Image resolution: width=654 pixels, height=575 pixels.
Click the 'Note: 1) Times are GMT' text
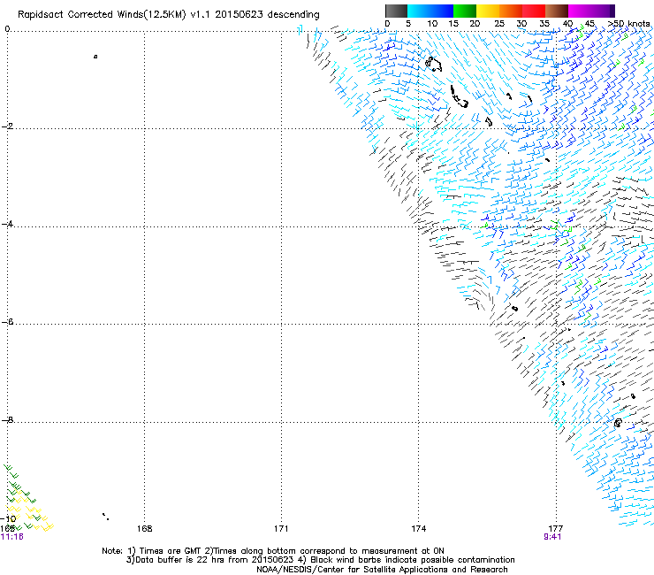pyautogui.click(x=151, y=551)
